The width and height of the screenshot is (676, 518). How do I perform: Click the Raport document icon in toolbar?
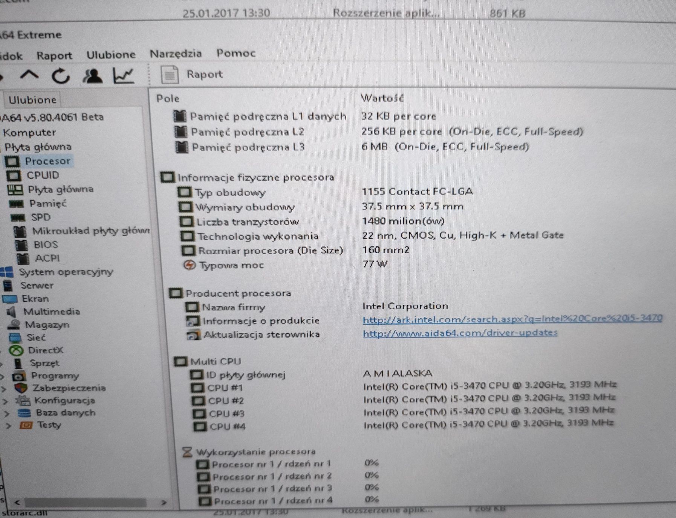coord(170,75)
